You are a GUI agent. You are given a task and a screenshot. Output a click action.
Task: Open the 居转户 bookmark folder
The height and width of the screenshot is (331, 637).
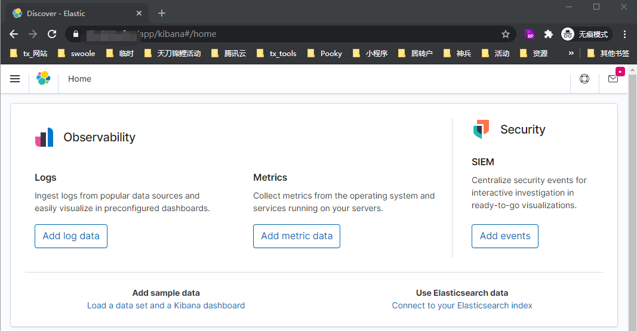tap(415, 54)
